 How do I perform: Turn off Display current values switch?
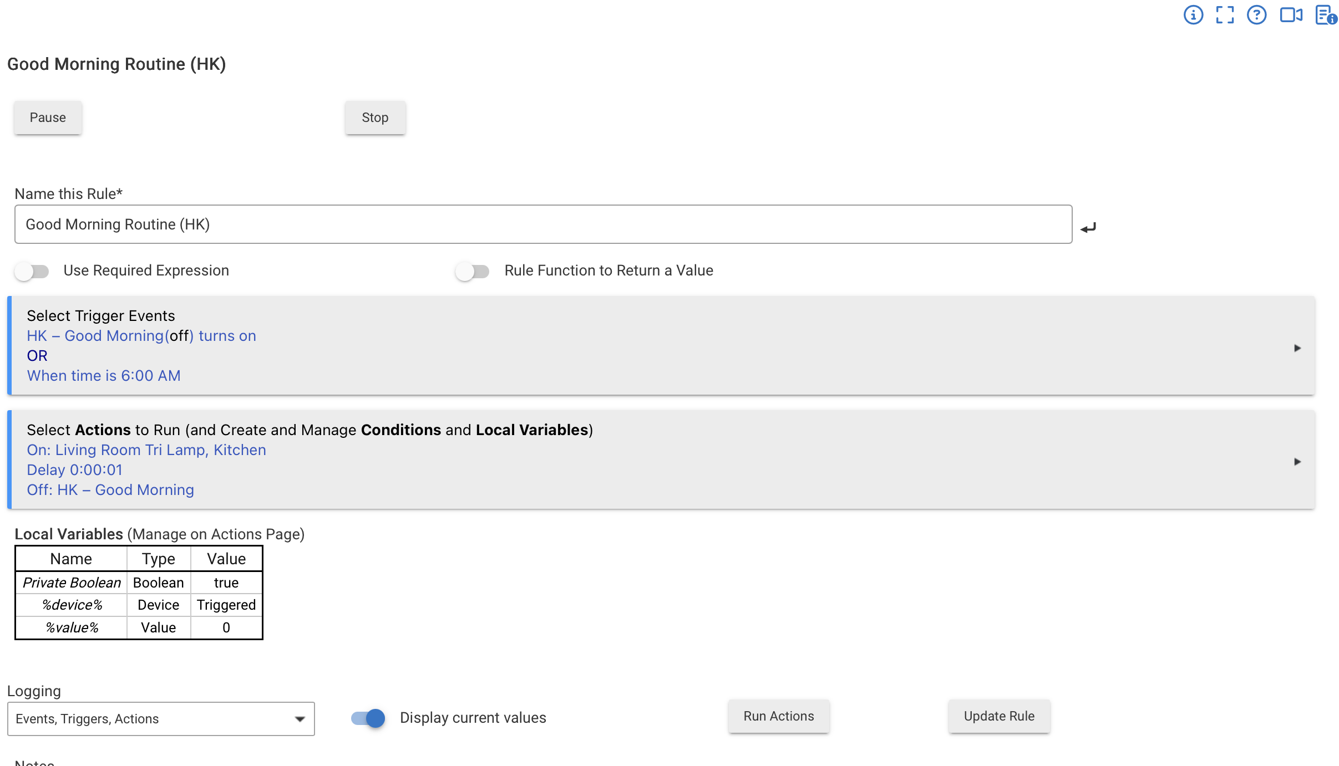coord(368,718)
